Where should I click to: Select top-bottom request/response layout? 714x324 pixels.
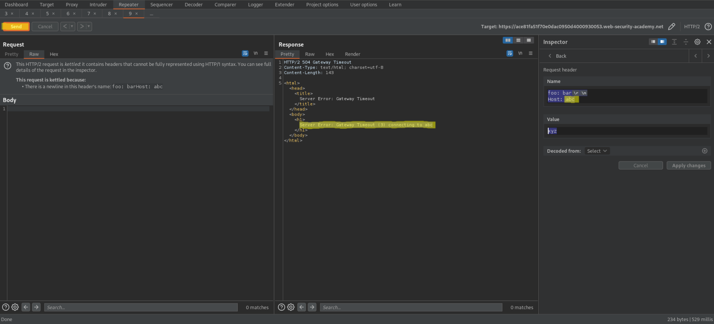518,40
